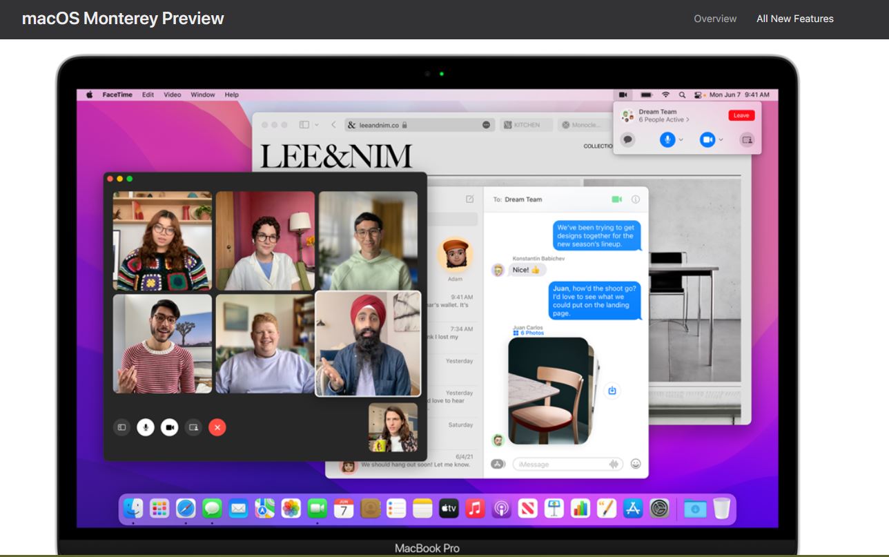Open Pages in the Dock
This screenshot has height=557, width=889.
[x=607, y=509]
